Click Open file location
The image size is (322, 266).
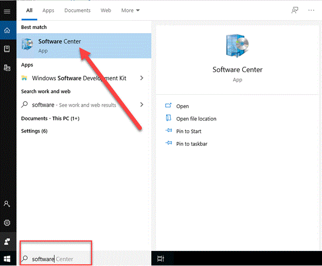click(196, 119)
